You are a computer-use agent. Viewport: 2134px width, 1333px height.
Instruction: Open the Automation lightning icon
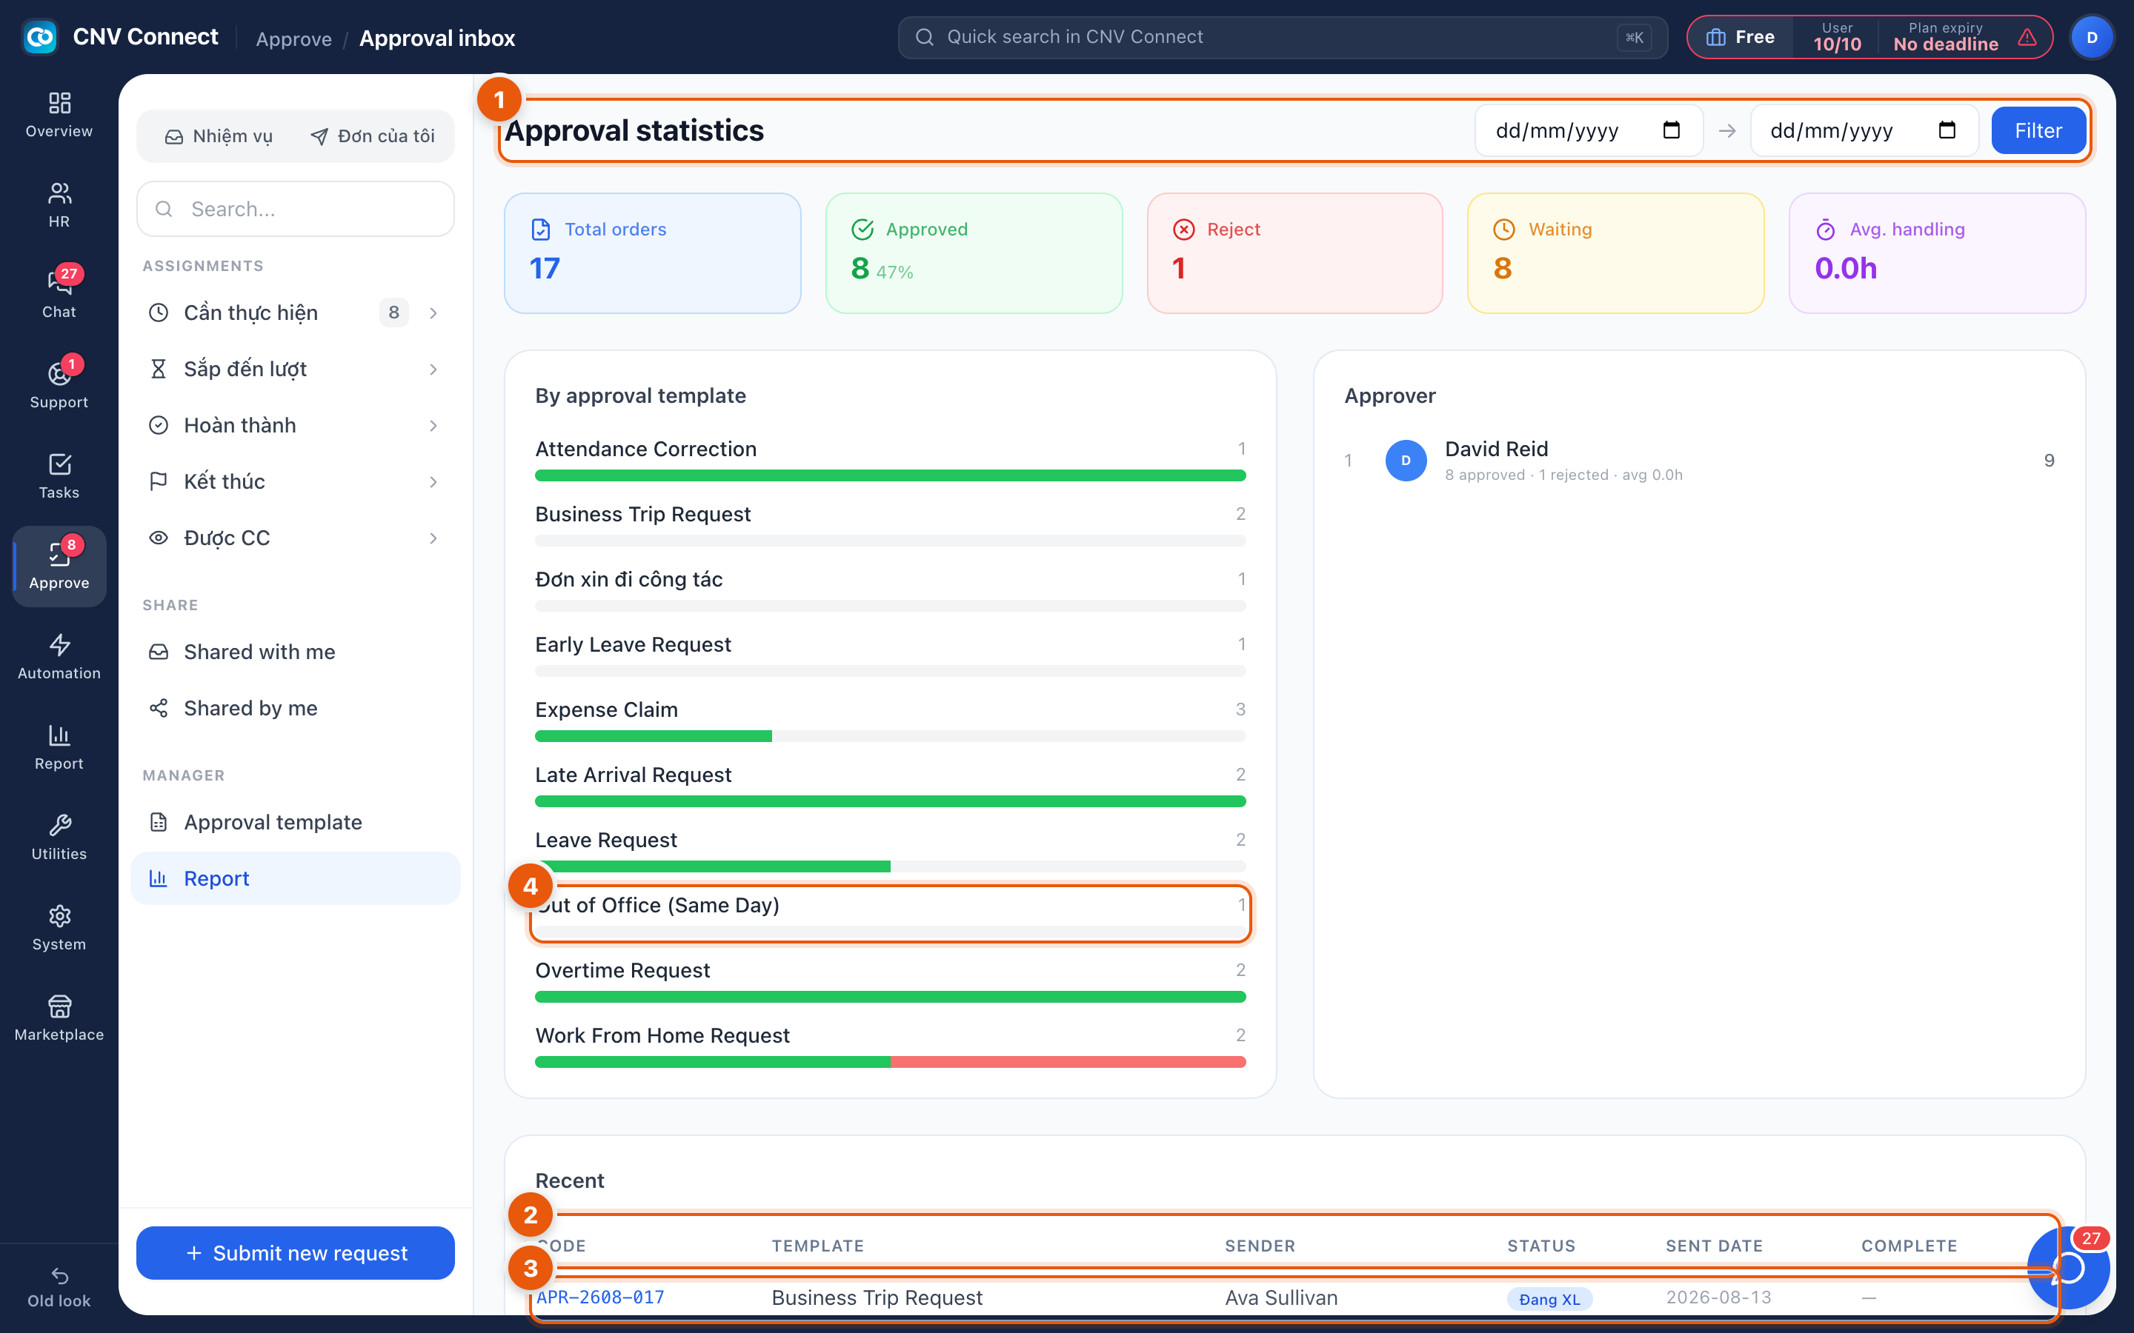59,656
